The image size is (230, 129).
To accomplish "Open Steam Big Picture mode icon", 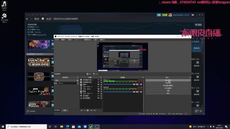I will click(x=193, y=15).
